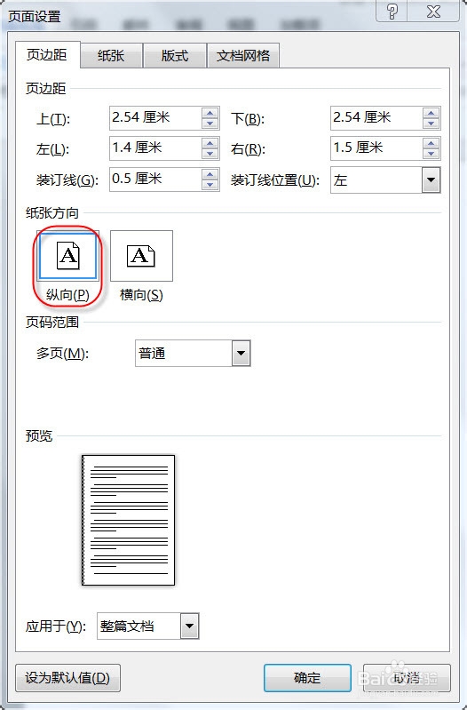Click the gutter 0.5 厘米 field
467x710 pixels.
click(155, 179)
